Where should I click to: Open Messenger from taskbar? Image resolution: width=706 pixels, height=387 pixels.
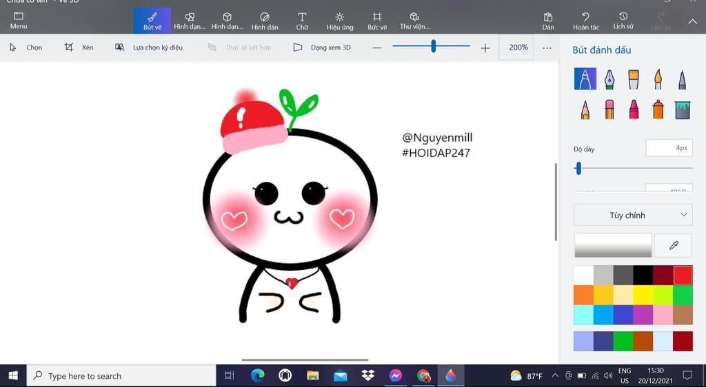[396, 376]
